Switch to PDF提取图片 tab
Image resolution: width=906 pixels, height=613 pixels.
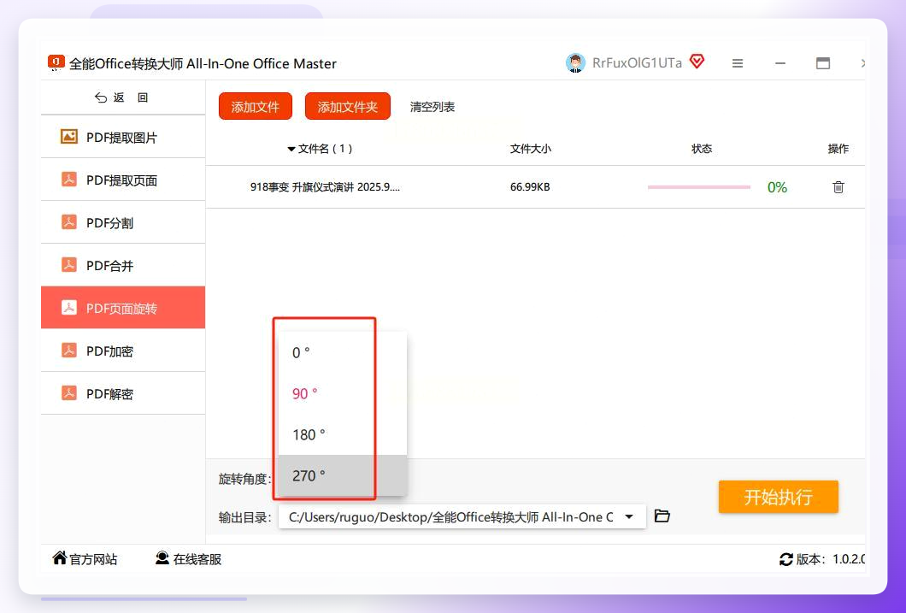click(123, 137)
